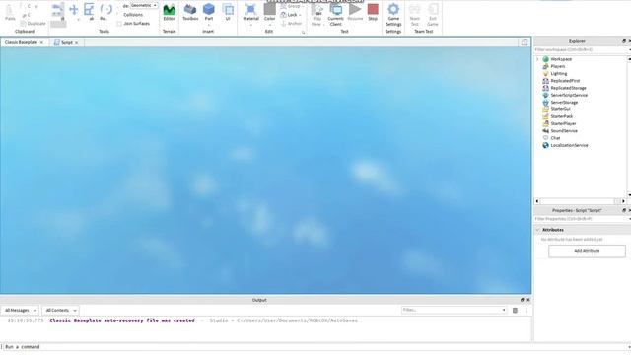The image size is (631, 355).
Task: Click the Group button
Action: point(292,6)
